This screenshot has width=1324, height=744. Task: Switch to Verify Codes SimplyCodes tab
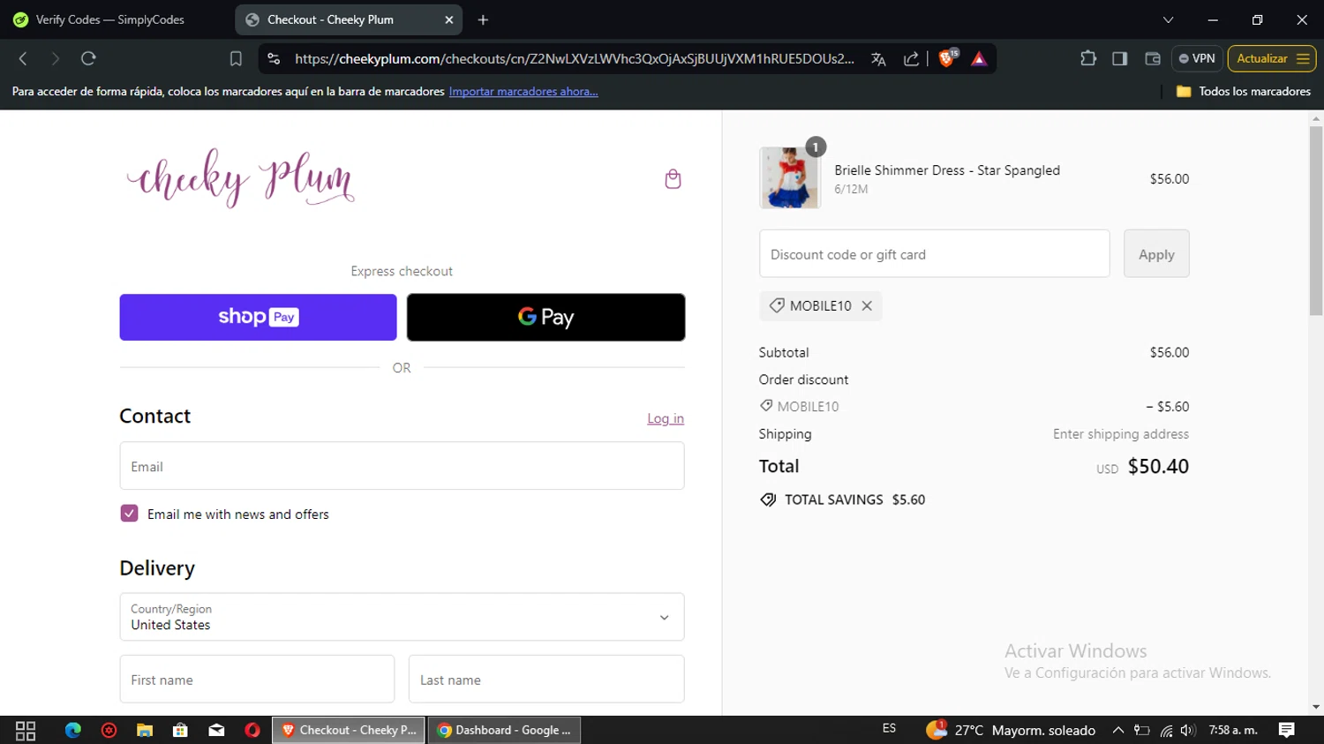(x=110, y=19)
